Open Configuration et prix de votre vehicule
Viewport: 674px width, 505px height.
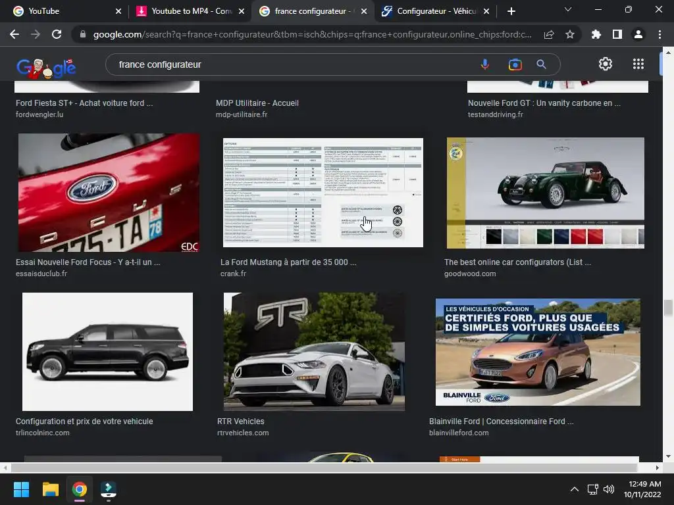click(x=84, y=421)
